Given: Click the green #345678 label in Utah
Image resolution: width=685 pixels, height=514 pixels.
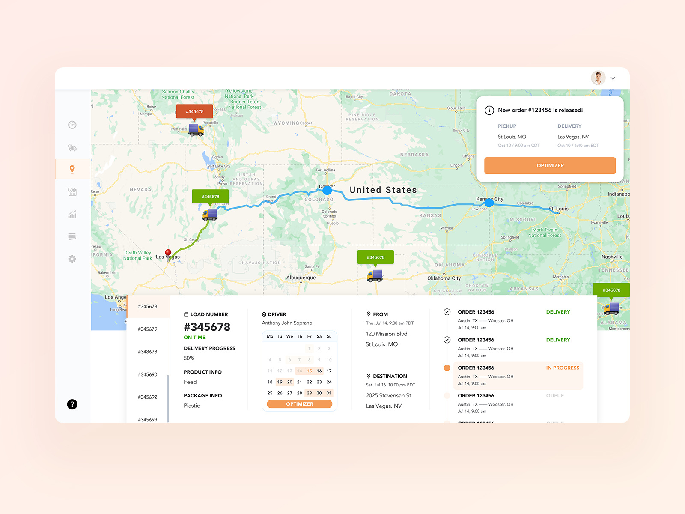Looking at the screenshot, I should (x=210, y=197).
